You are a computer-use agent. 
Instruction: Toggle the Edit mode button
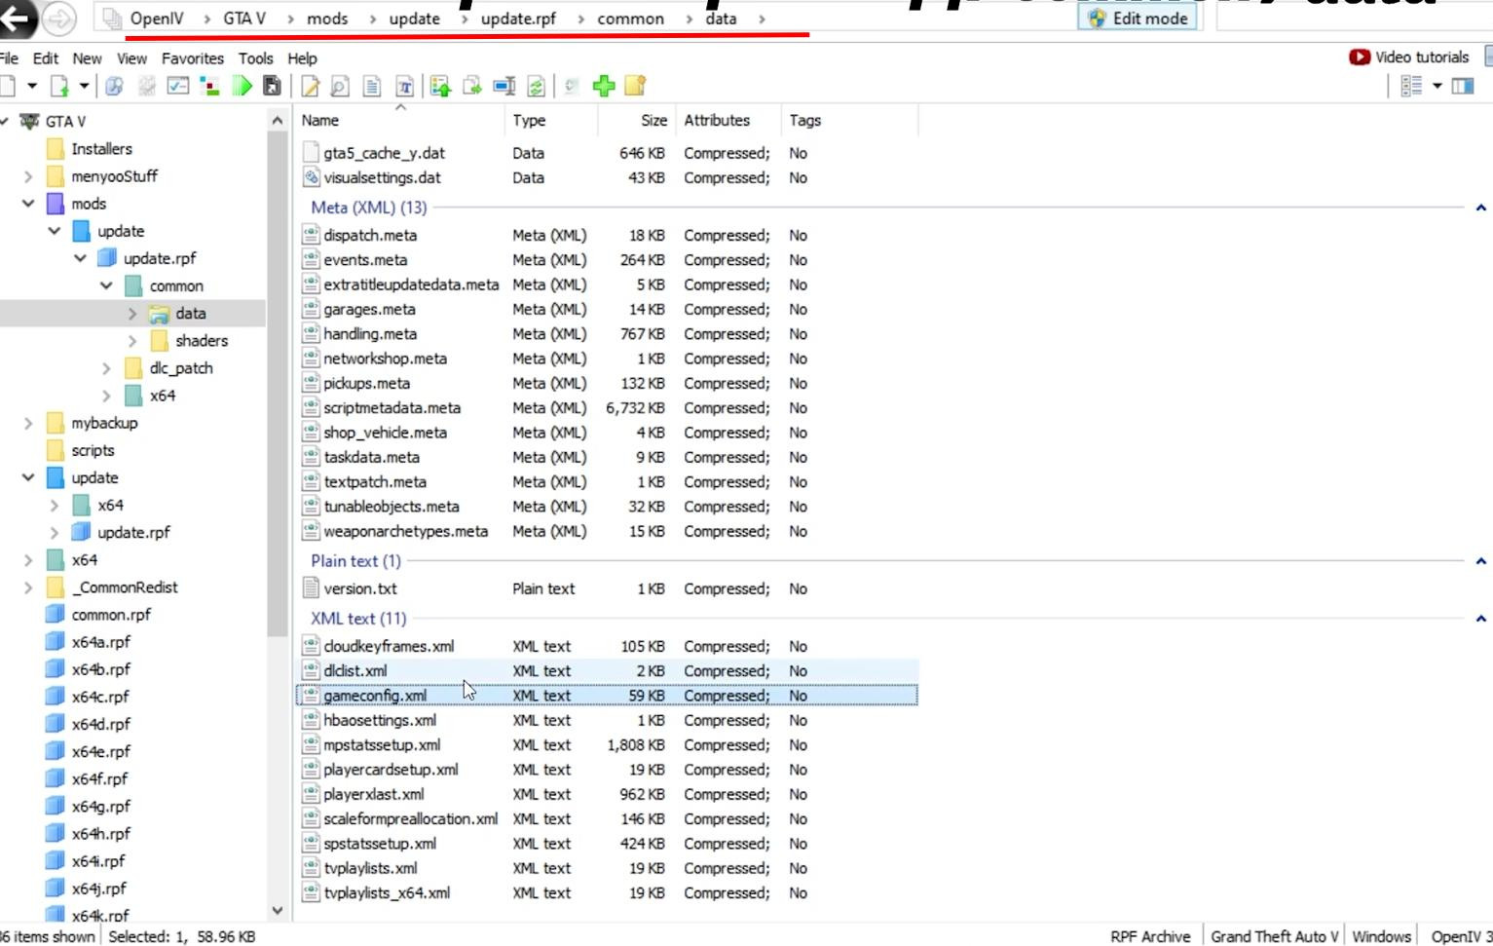coord(1138,19)
